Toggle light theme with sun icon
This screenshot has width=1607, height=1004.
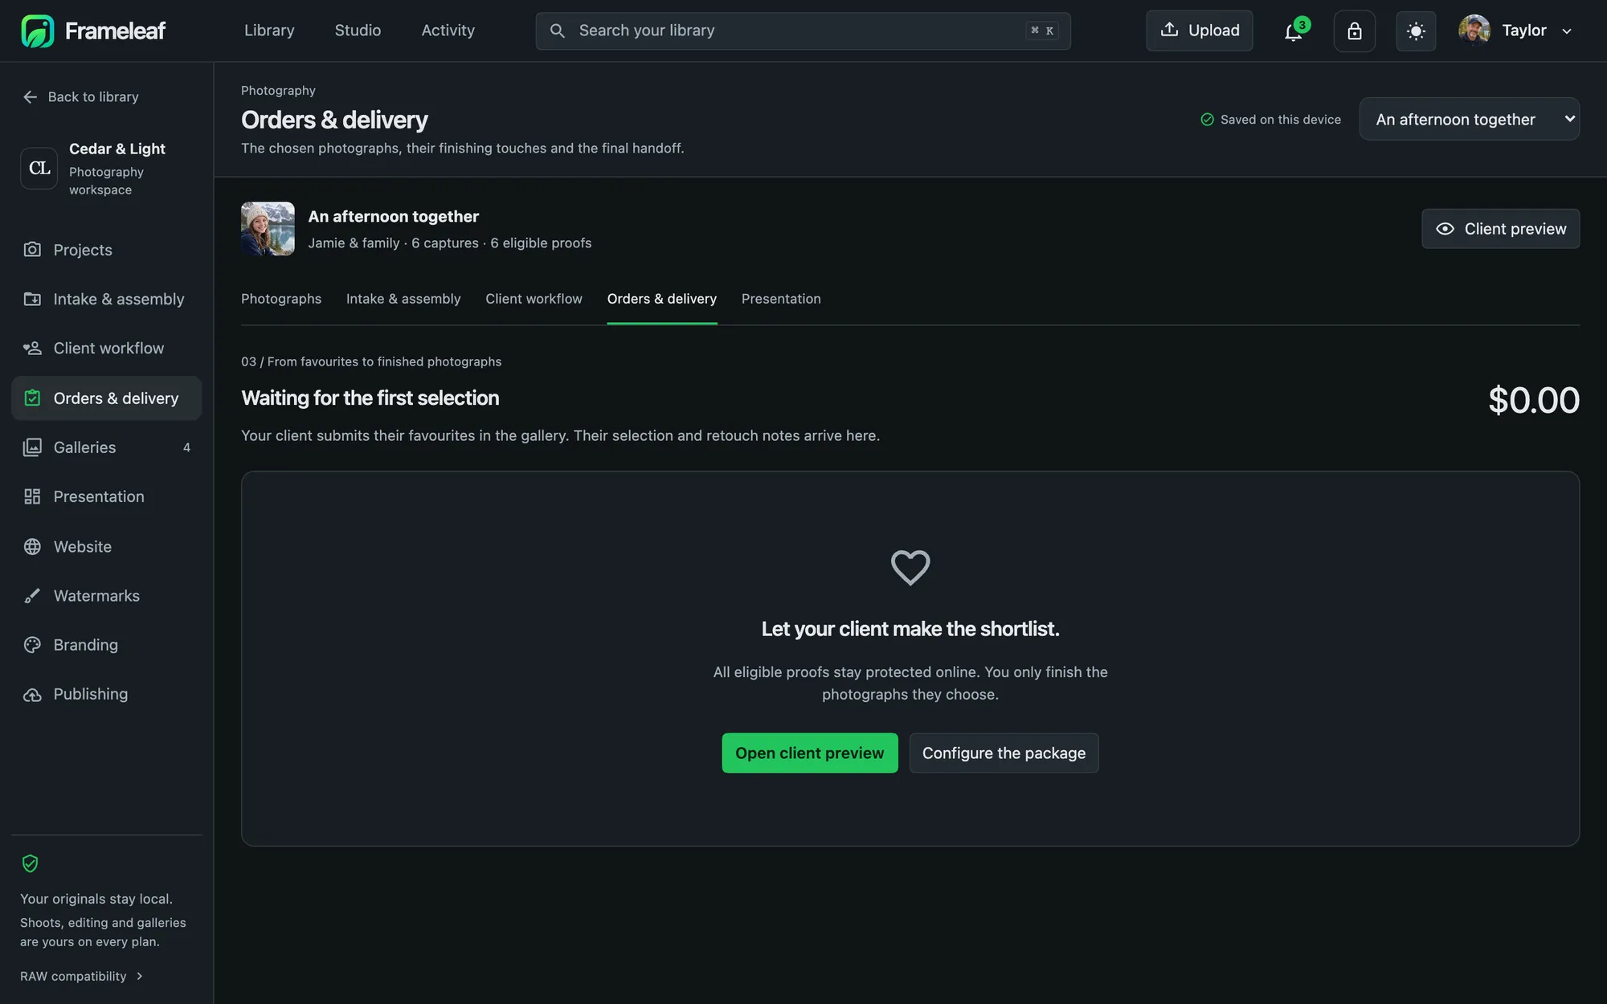(x=1416, y=31)
